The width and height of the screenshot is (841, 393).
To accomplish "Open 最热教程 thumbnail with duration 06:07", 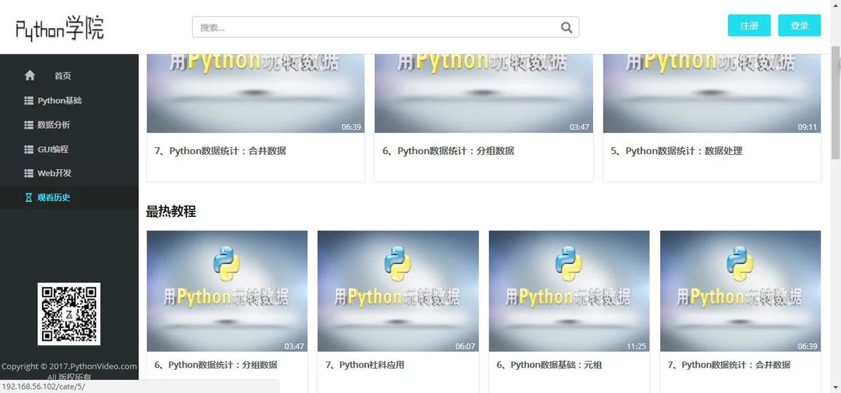I will point(398,291).
